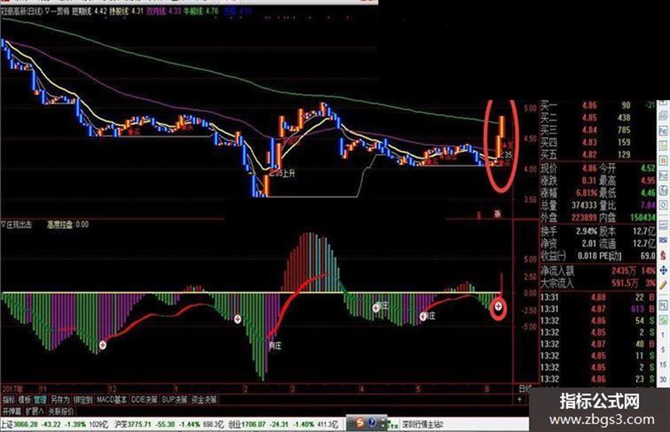The image size is (670, 432).
Task: Click the 买五 4.82 bid row
Action: (598, 155)
